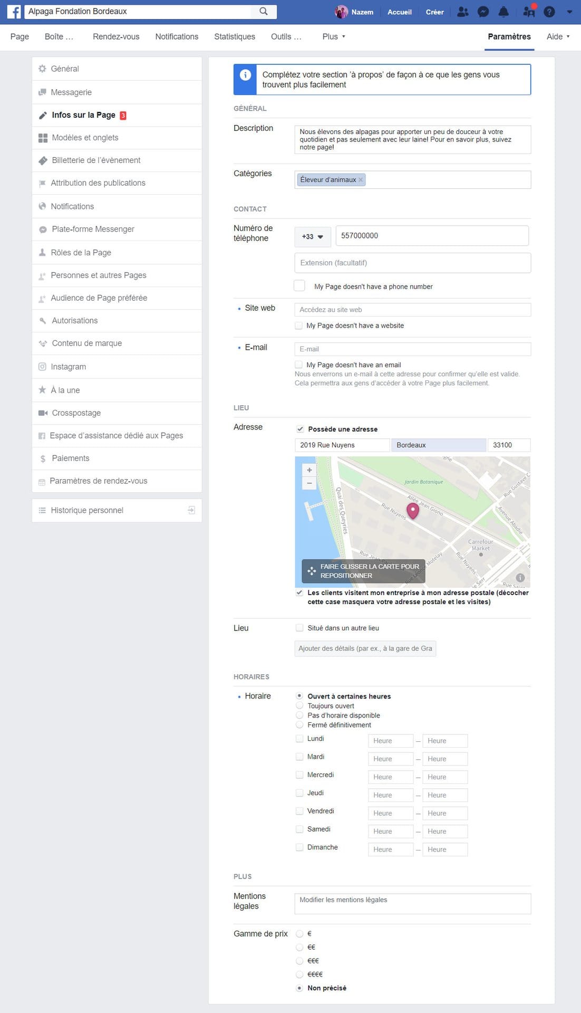The width and height of the screenshot is (581, 1013).
Task: Click the exit icon beside Historique personnel
Action: pyautogui.click(x=191, y=510)
